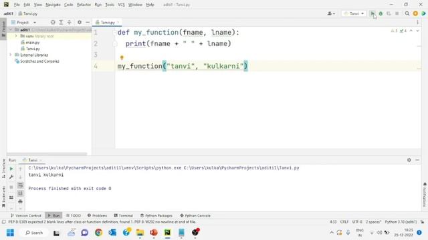Expand External Libraries node

(11, 55)
